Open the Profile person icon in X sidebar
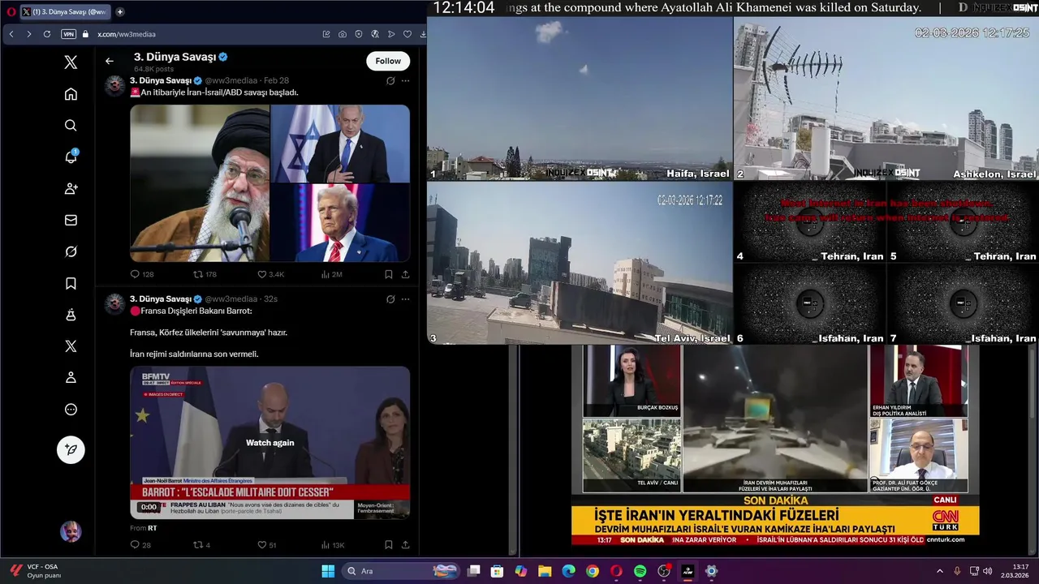Image resolution: width=1039 pixels, height=584 pixels. point(71,378)
